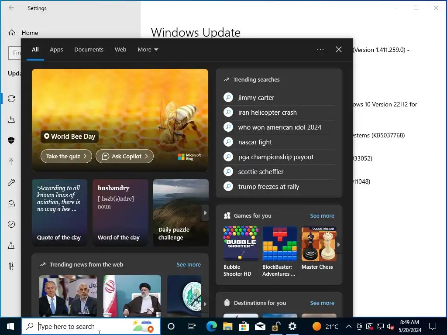Open Recovery icon in Settings sidebar

(11, 203)
